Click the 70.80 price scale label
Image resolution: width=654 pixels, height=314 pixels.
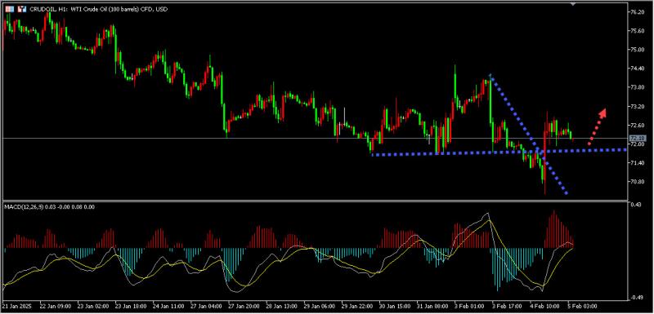pyautogui.click(x=637, y=182)
